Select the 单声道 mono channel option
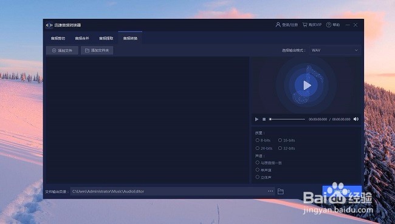Viewport: 395px width, 224px height. (x=264, y=170)
